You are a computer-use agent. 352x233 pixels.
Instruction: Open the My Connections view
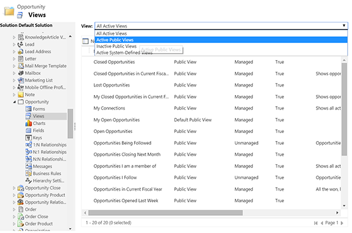point(109,108)
